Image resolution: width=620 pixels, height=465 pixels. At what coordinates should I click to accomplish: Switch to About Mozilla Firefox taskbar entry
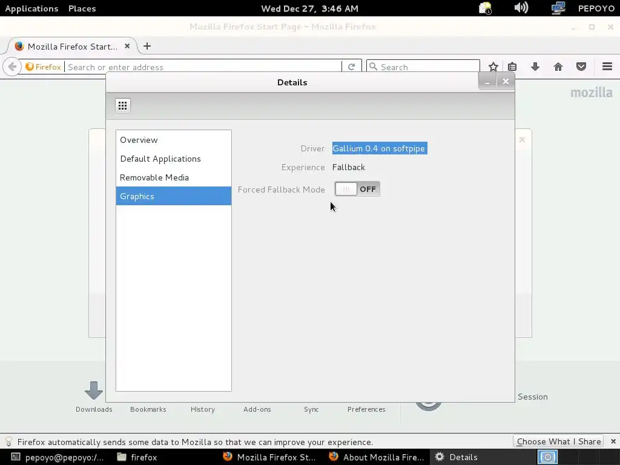[375, 457]
